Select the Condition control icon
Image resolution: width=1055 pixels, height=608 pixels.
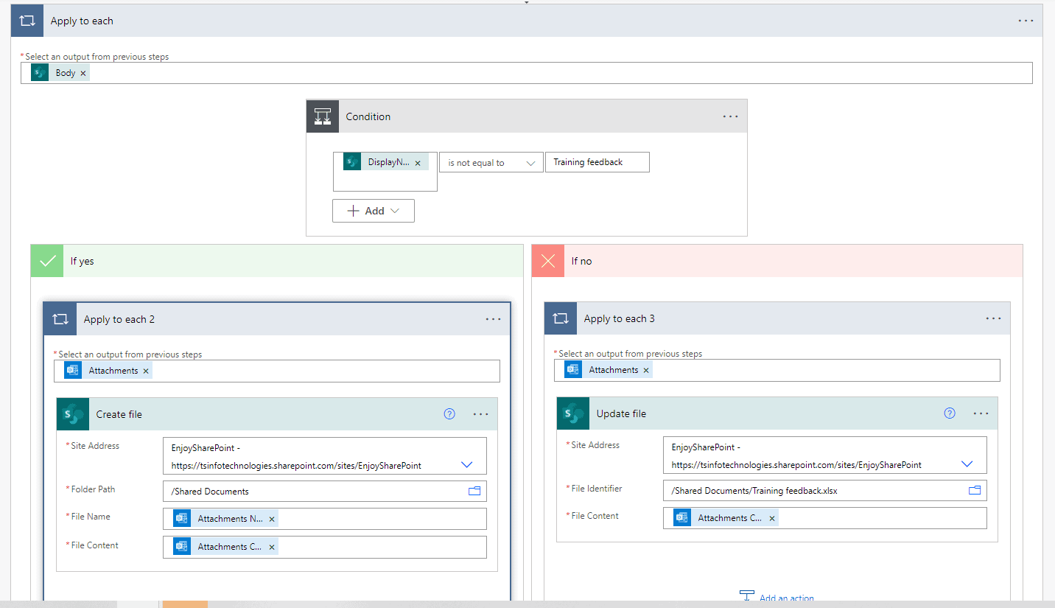(x=322, y=116)
